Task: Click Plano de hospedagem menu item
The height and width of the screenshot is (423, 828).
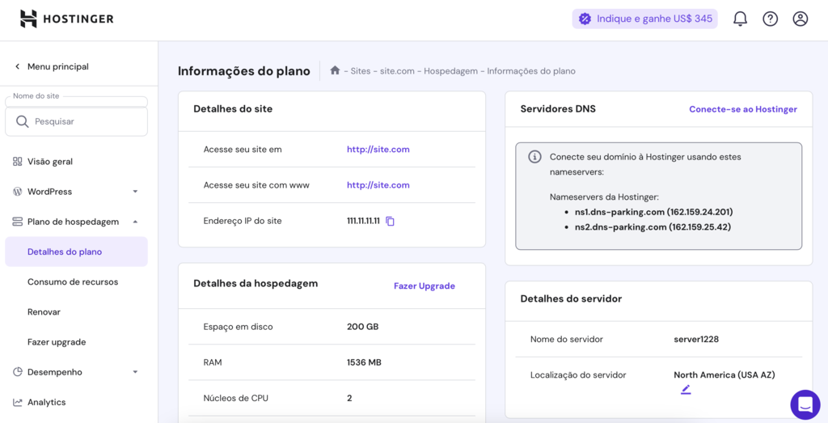Action: (x=74, y=222)
